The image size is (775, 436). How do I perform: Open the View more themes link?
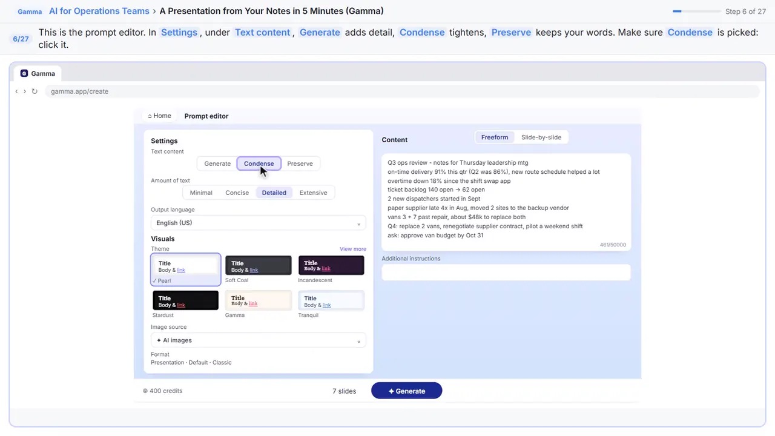pos(353,249)
